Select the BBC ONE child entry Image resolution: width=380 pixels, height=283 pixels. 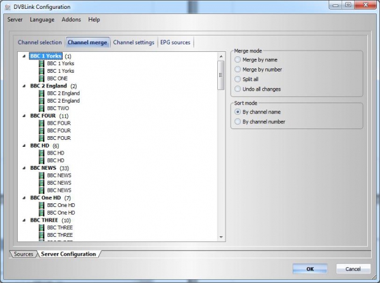click(58, 79)
